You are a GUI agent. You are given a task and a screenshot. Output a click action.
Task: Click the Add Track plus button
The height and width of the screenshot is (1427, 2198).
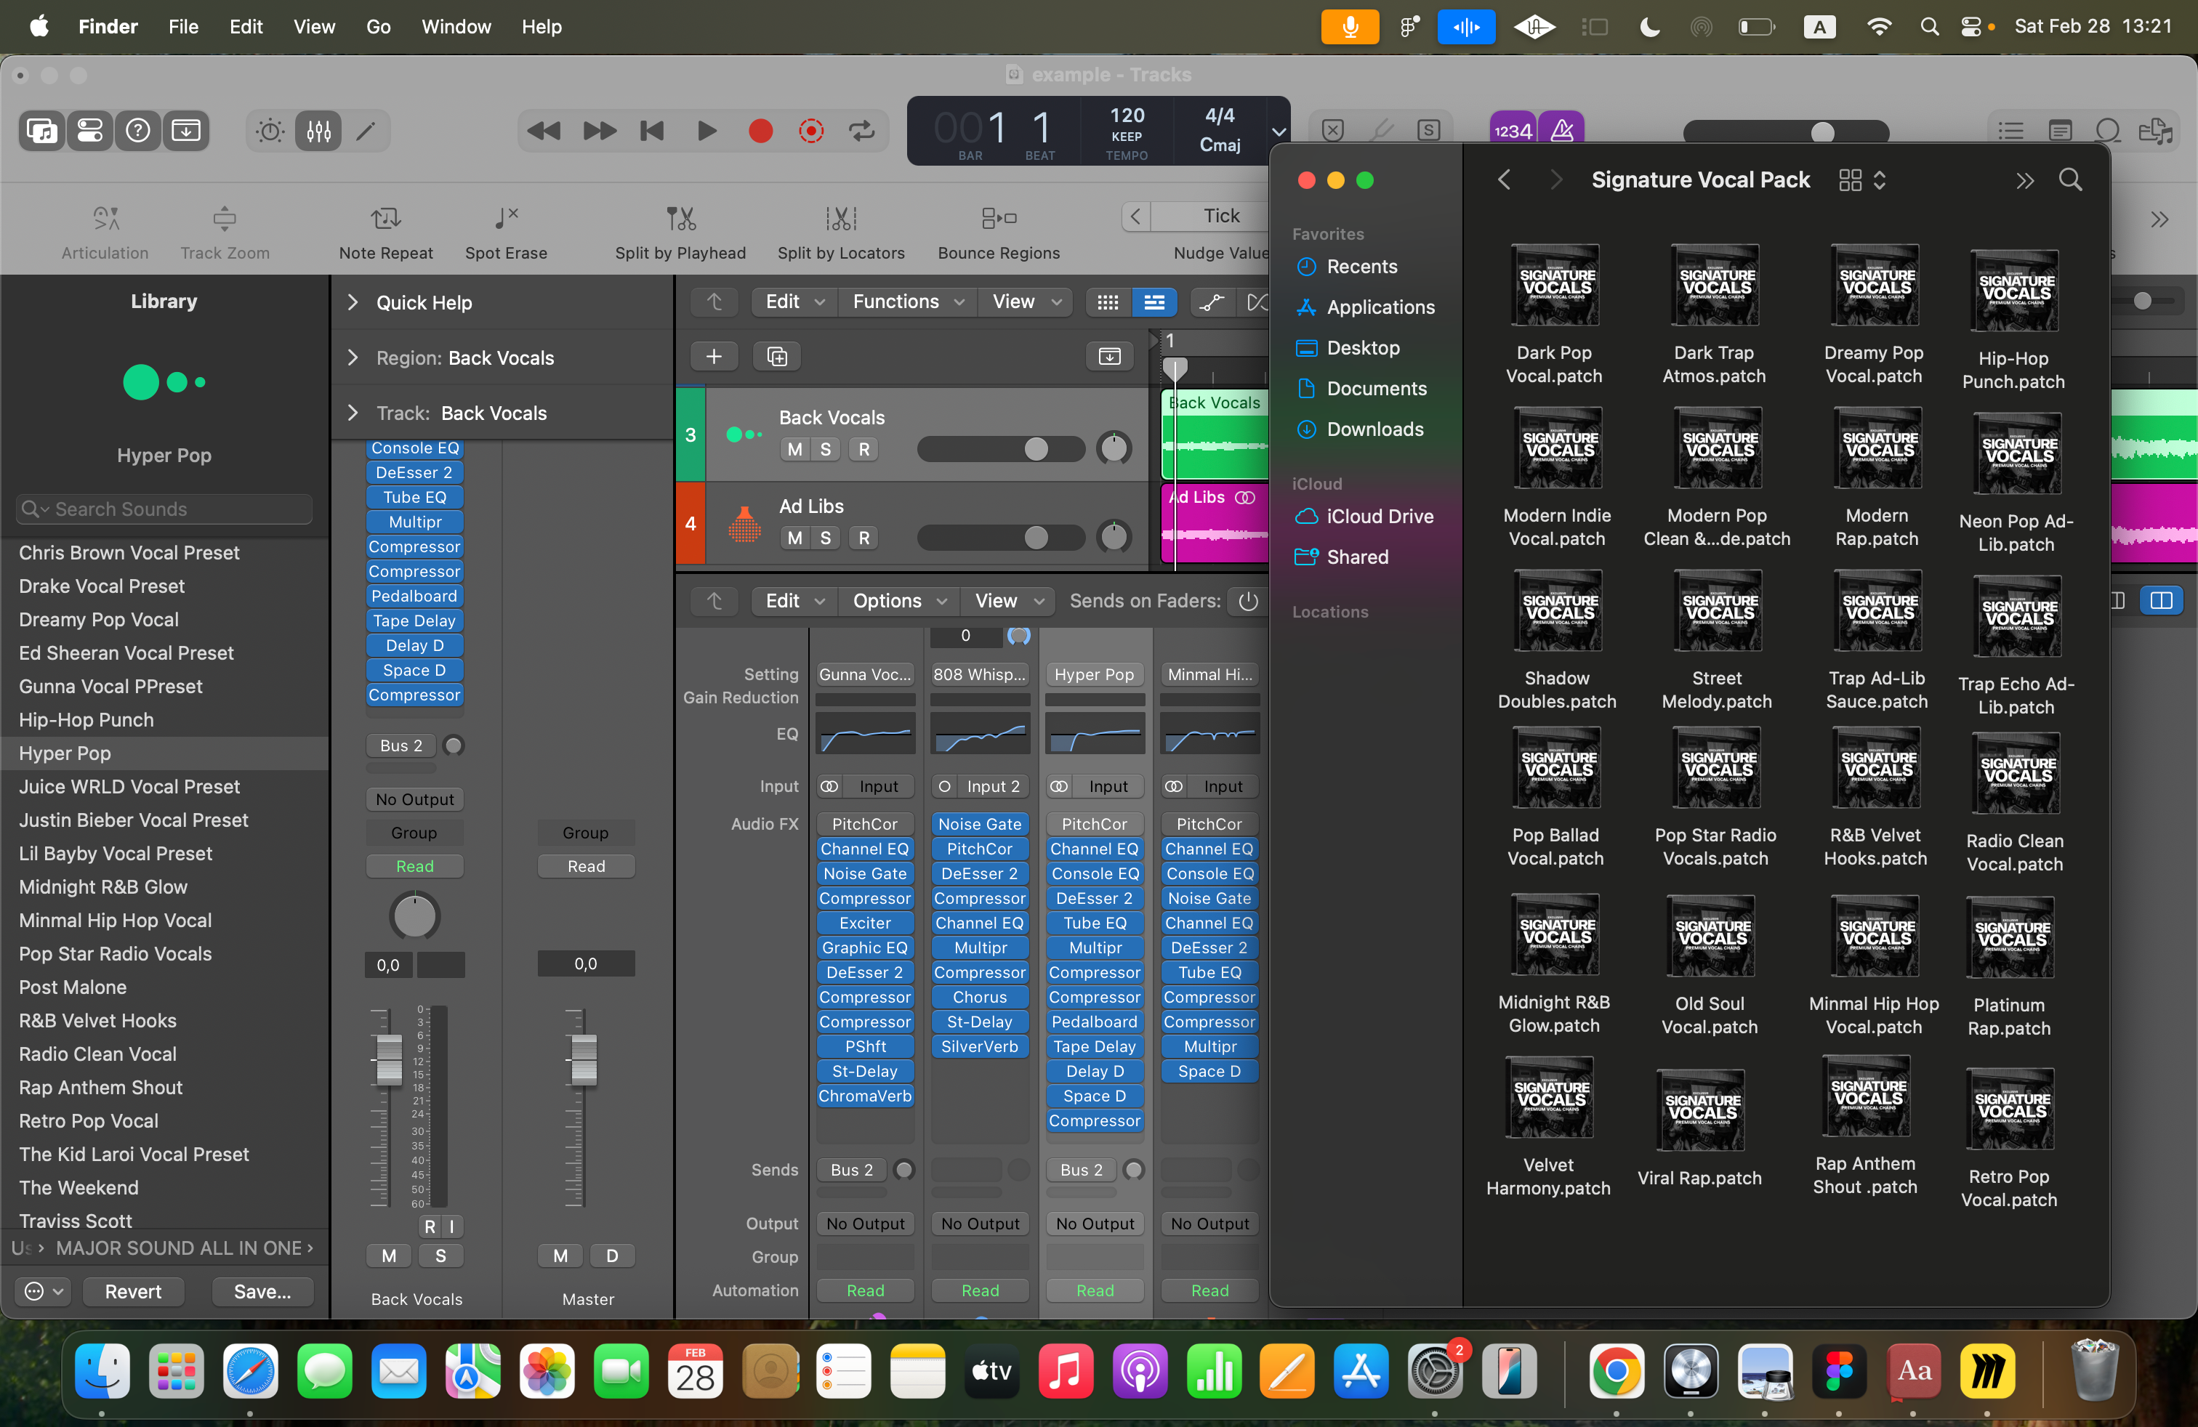coord(714,356)
